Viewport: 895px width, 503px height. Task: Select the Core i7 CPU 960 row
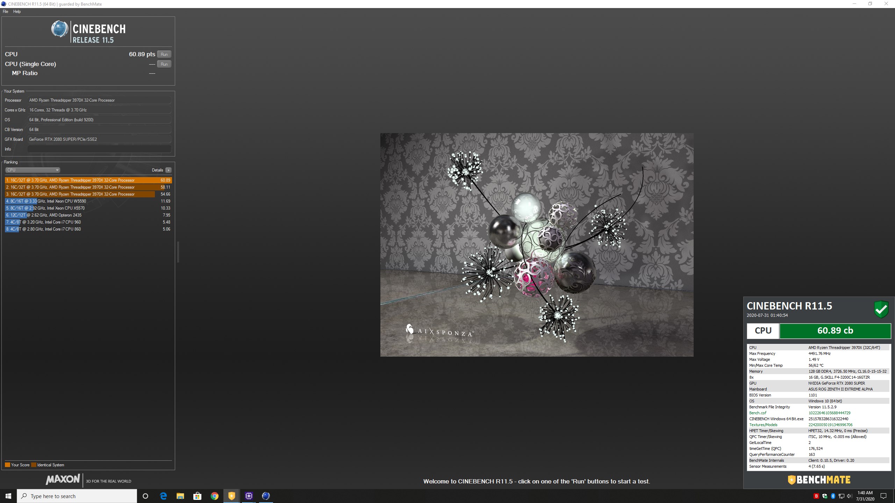tap(88, 222)
